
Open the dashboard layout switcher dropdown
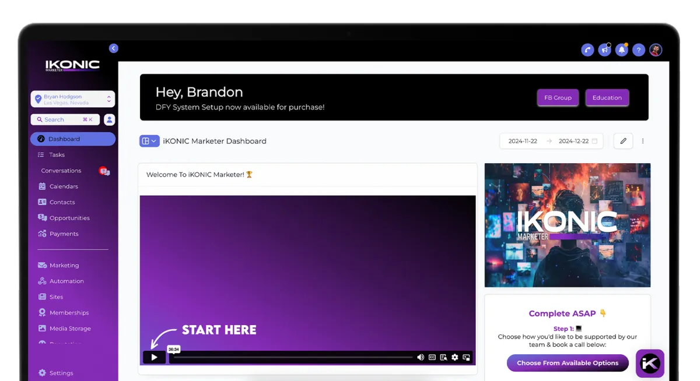click(149, 141)
